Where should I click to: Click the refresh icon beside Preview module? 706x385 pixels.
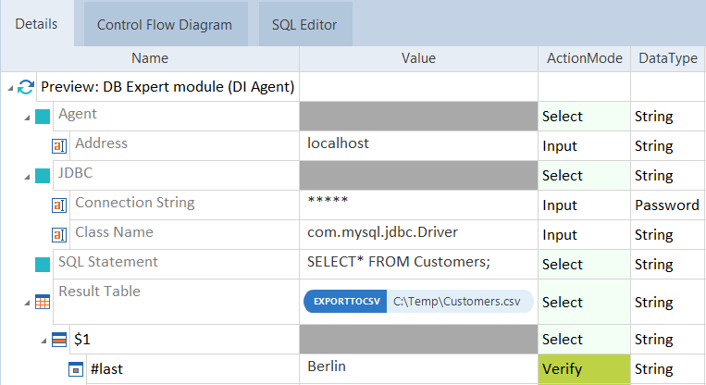pyautogui.click(x=26, y=88)
